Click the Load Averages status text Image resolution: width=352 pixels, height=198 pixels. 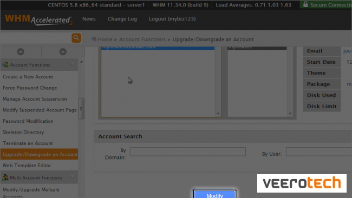253,5
